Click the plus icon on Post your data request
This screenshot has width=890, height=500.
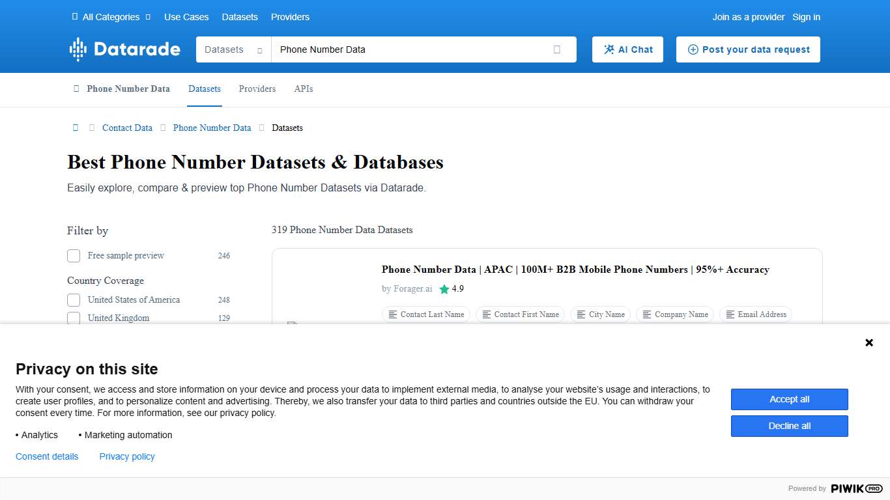pyautogui.click(x=693, y=49)
